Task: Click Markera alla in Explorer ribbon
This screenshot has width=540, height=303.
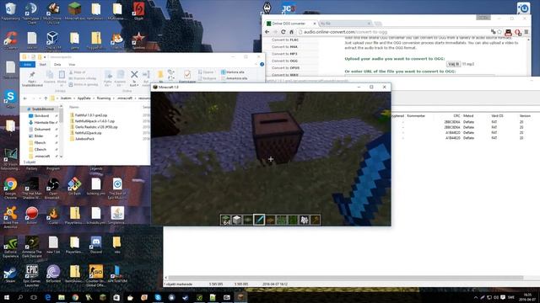Action: click(233, 72)
